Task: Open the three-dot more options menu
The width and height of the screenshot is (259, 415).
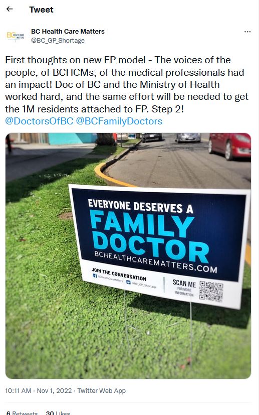Action: point(247,32)
